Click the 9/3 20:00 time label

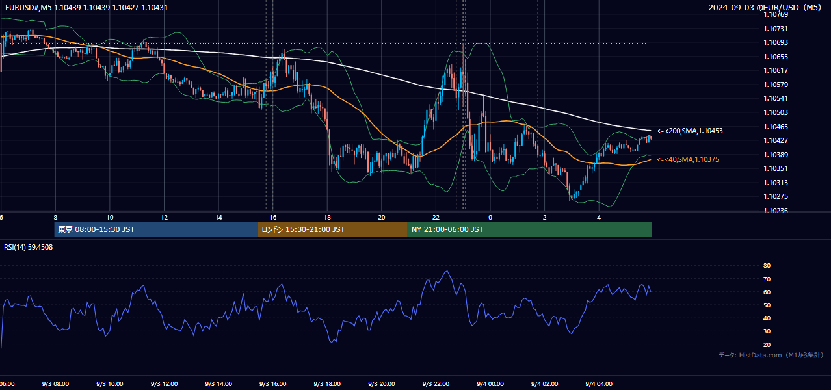381,384
